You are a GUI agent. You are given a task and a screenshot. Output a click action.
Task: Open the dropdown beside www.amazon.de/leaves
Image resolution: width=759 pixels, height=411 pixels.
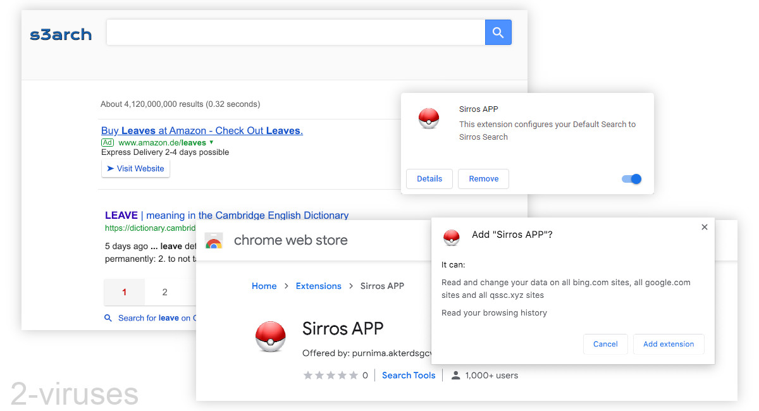(211, 142)
